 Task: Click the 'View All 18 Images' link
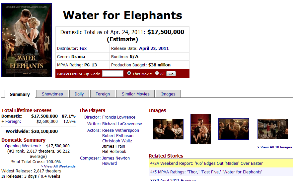(274, 147)
